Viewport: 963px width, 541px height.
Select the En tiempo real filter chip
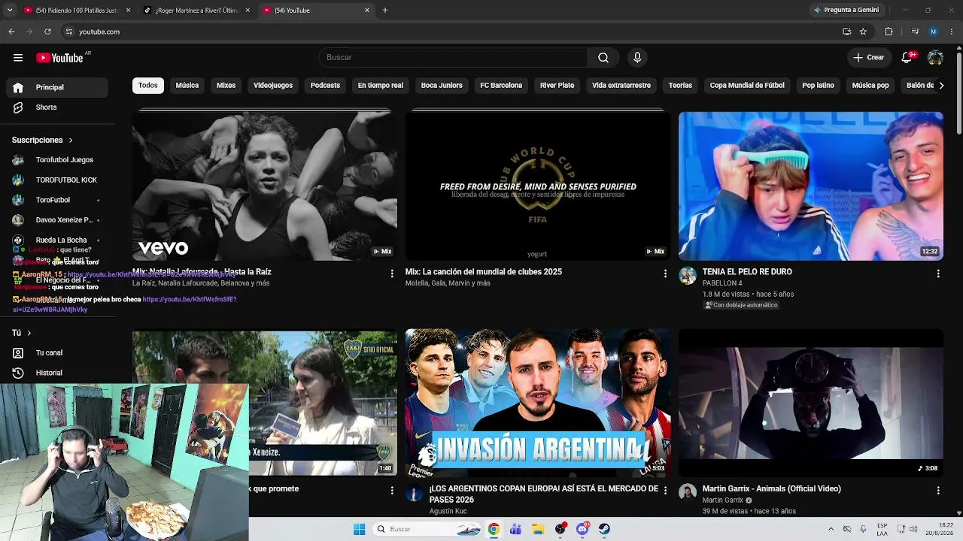[x=381, y=86]
